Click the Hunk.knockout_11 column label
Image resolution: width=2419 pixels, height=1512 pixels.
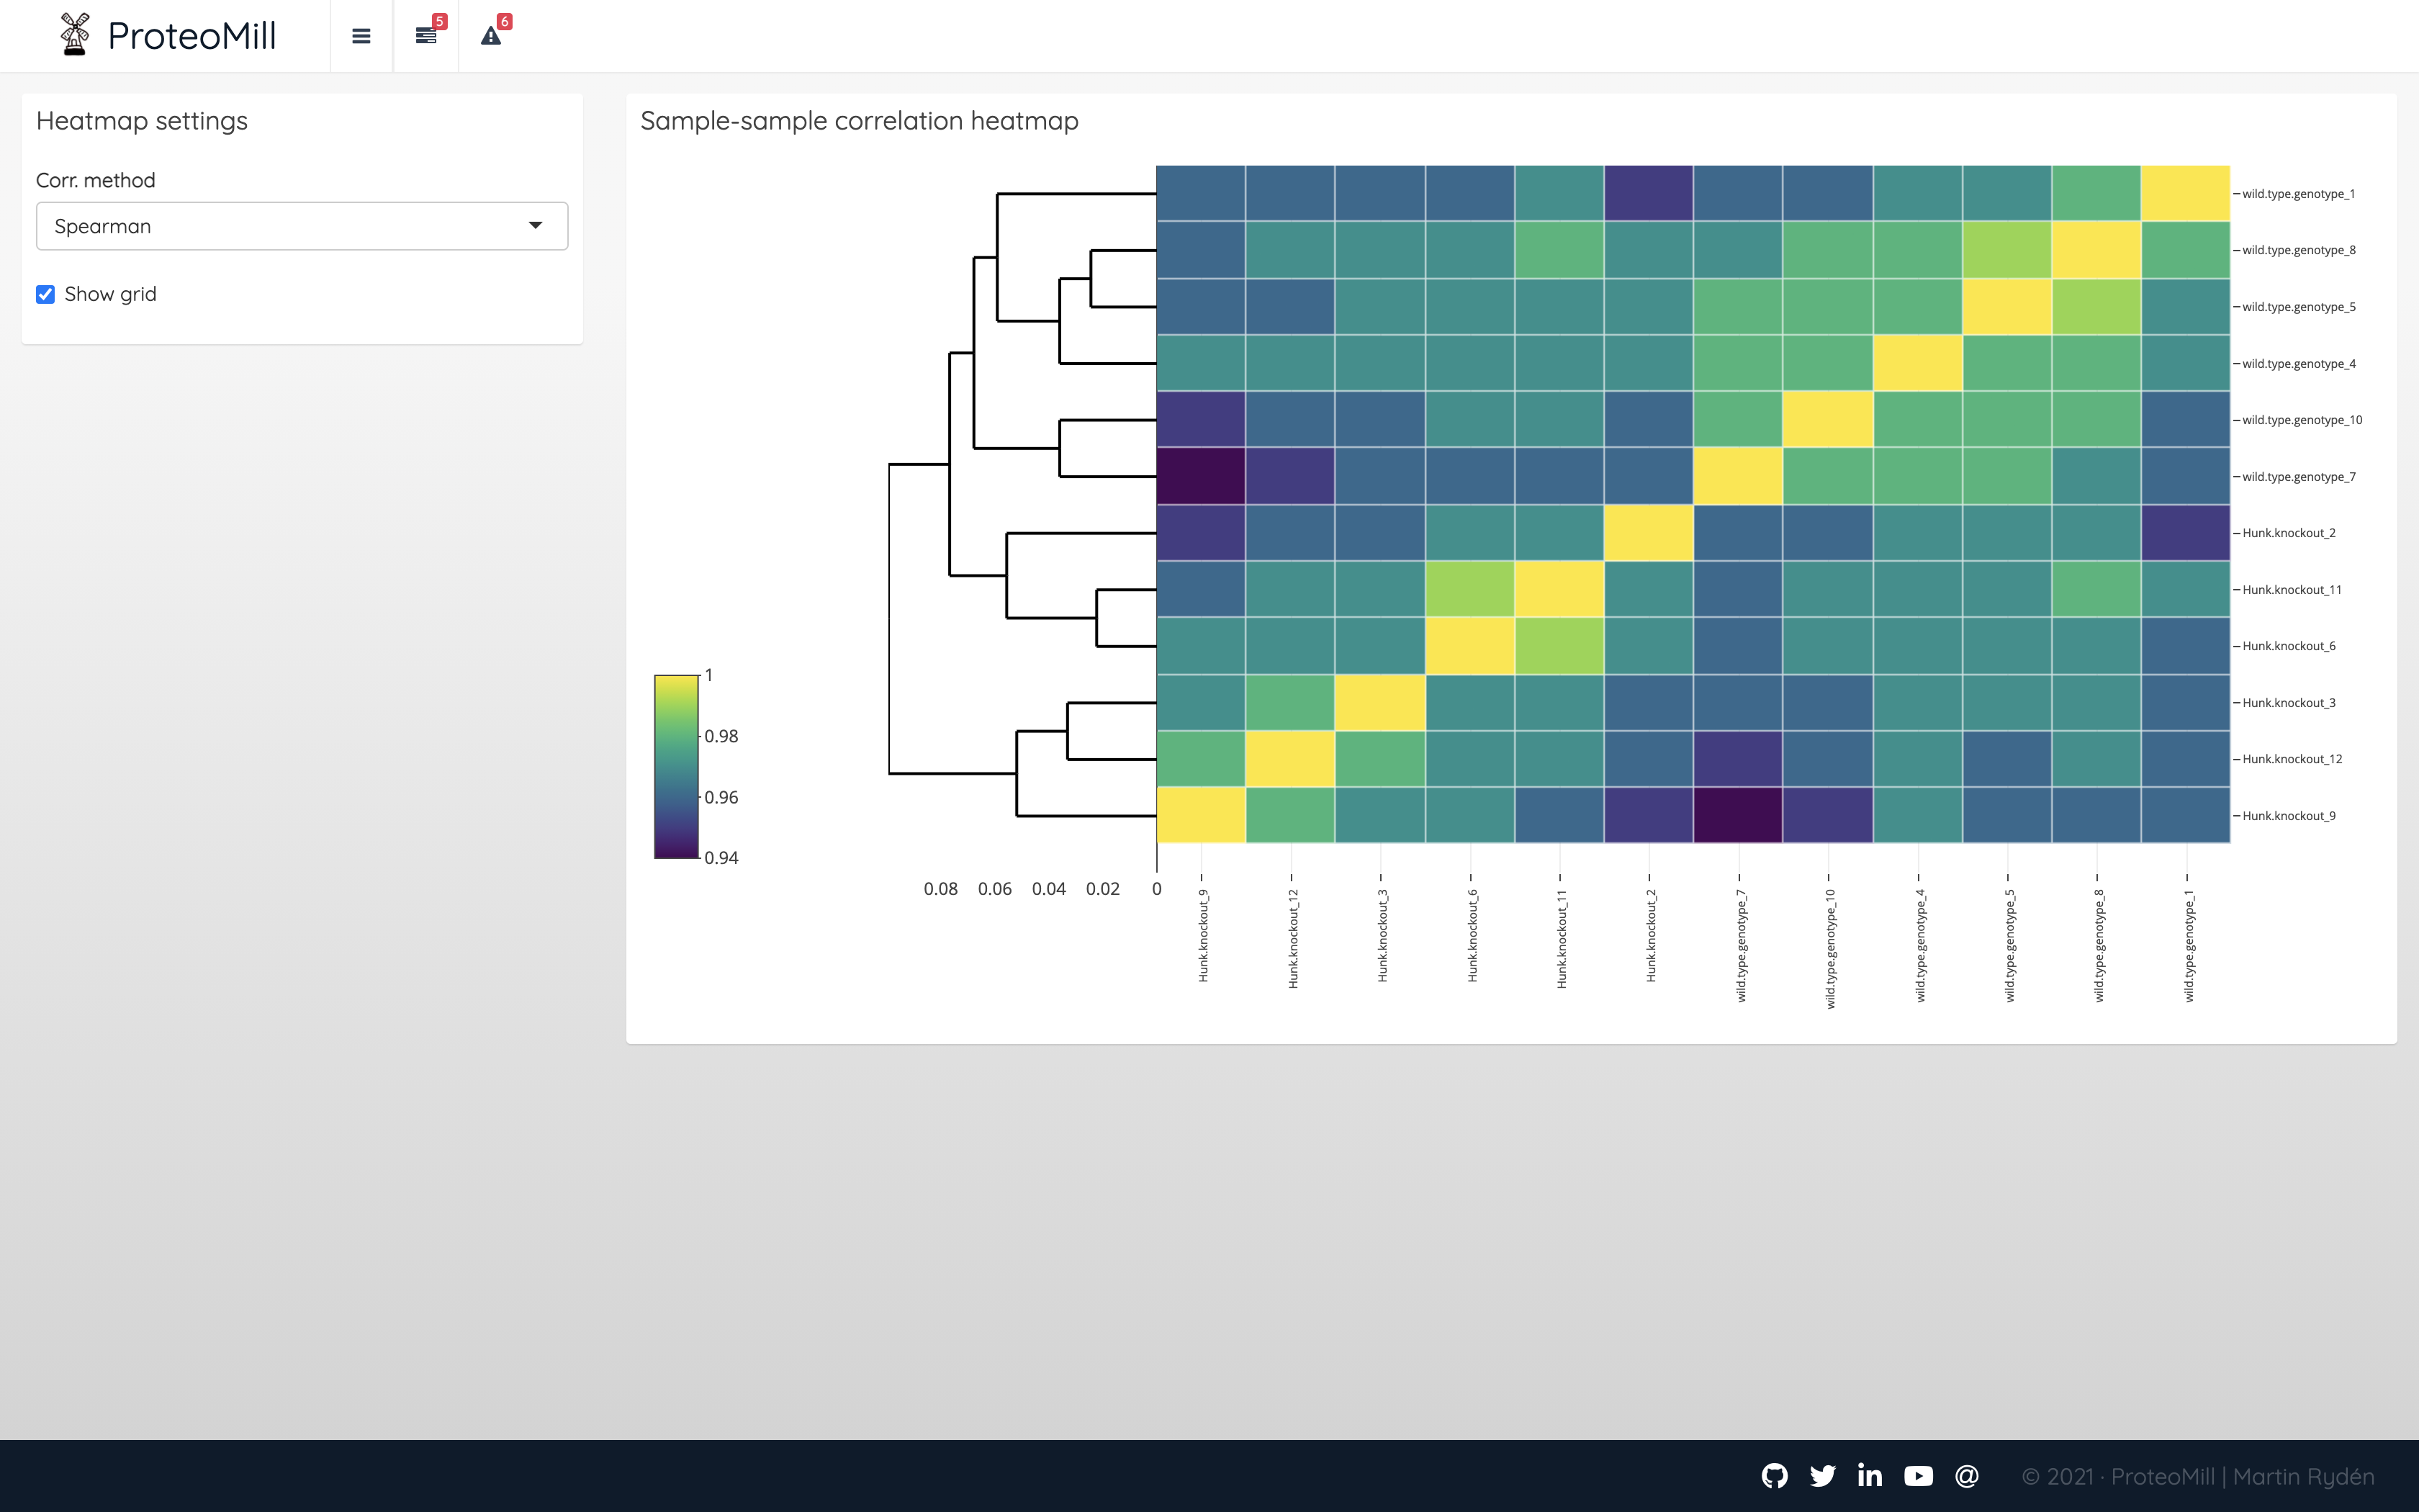point(1562,938)
